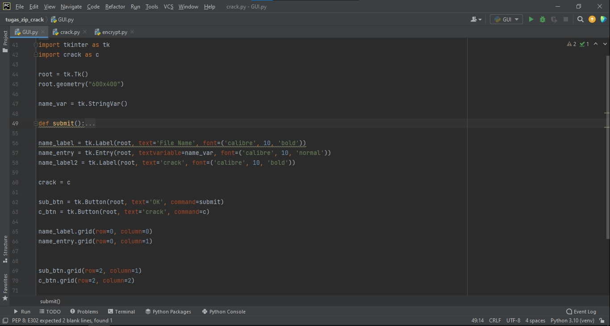Viewport: 610px width, 326px height.
Task: Click the yellow warning stripe on scrollbar
Action: pyautogui.click(x=607, y=113)
